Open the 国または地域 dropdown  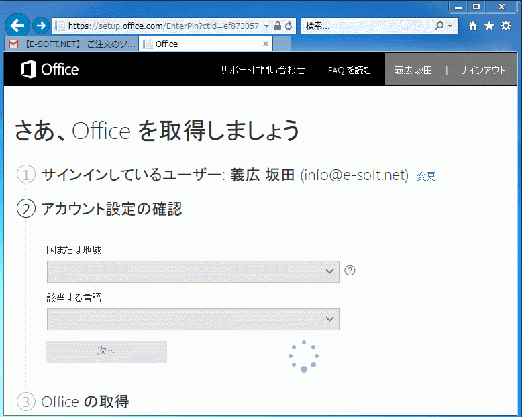point(193,271)
